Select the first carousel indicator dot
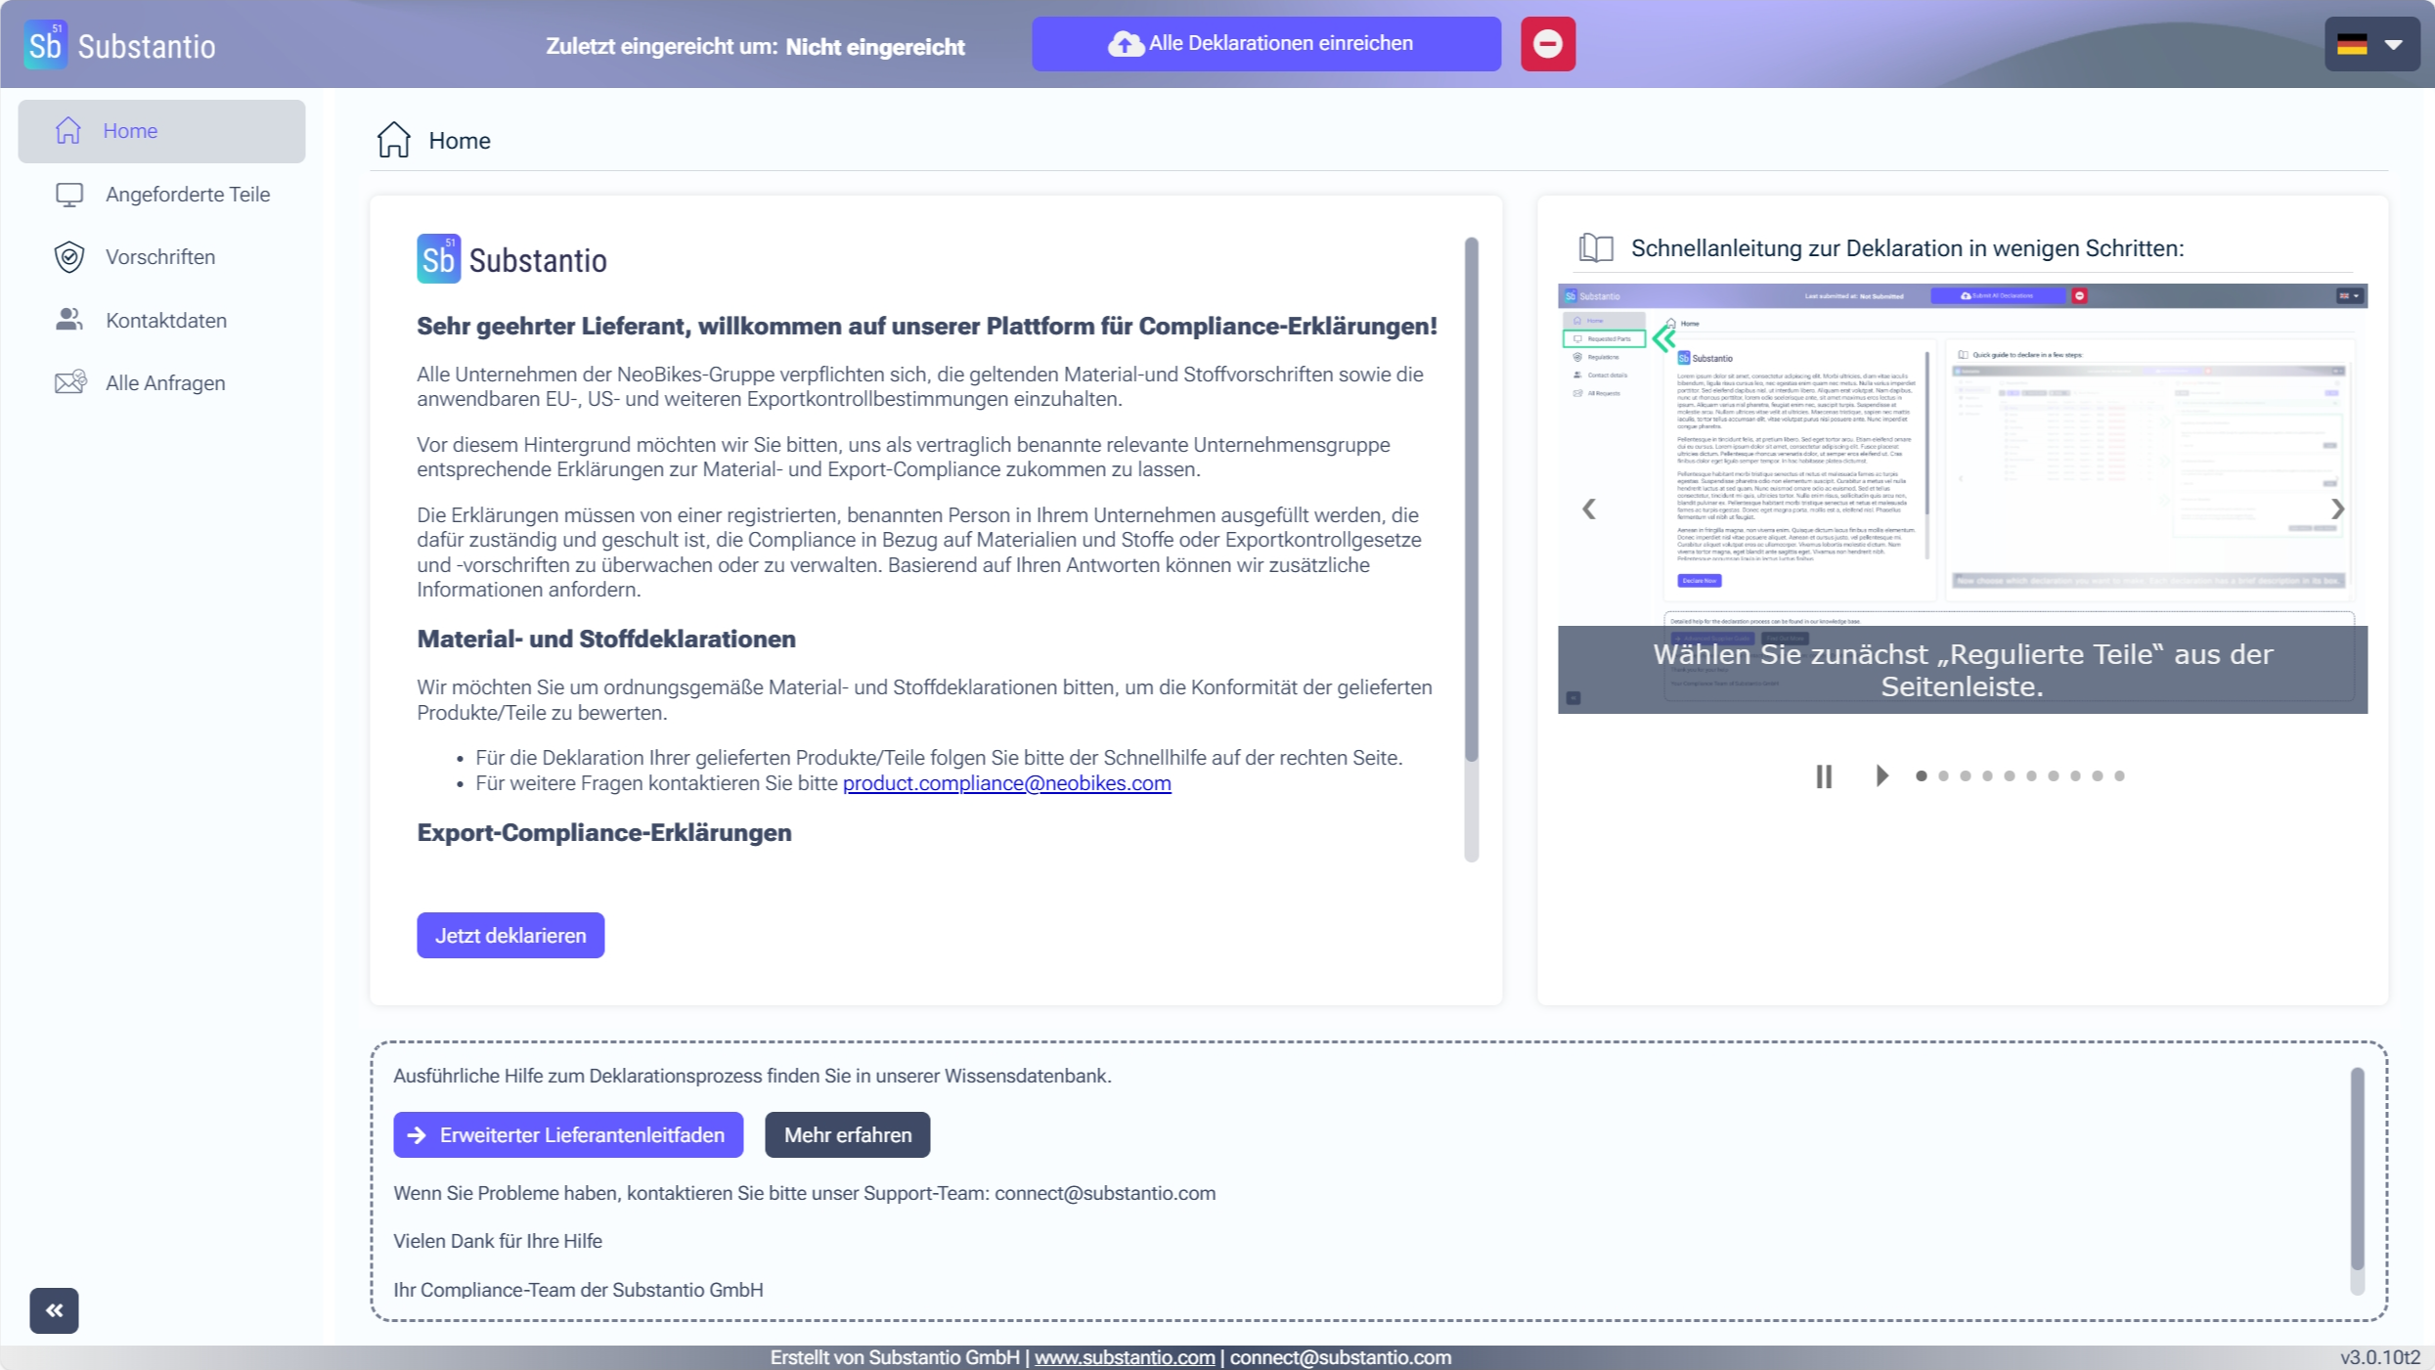2435x1370 pixels. pyautogui.click(x=1921, y=776)
